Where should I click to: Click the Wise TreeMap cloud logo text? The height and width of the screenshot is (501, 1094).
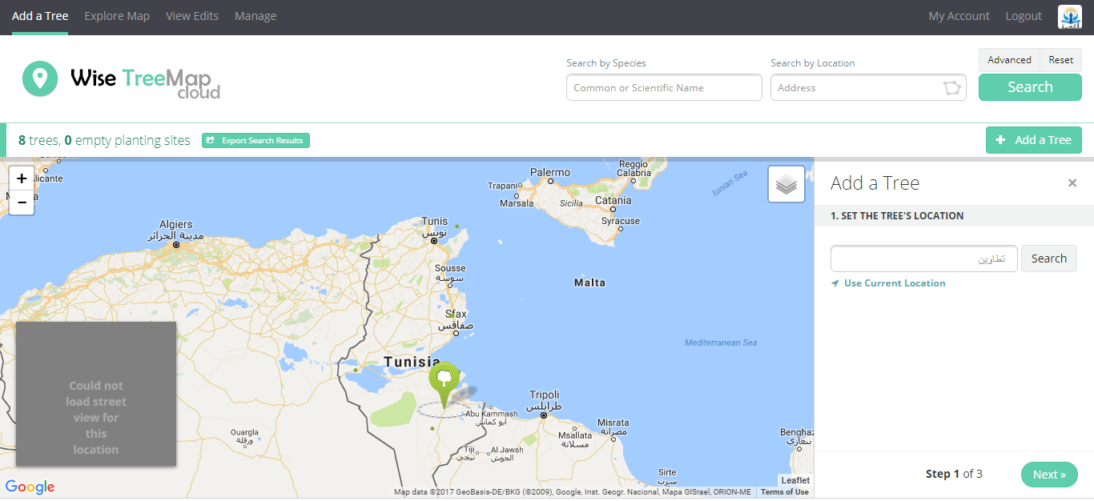click(x=145, y=82)
